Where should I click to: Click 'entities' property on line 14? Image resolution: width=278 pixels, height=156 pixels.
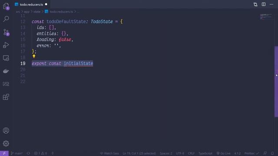46,33
